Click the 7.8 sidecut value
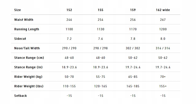 point(133,39)
